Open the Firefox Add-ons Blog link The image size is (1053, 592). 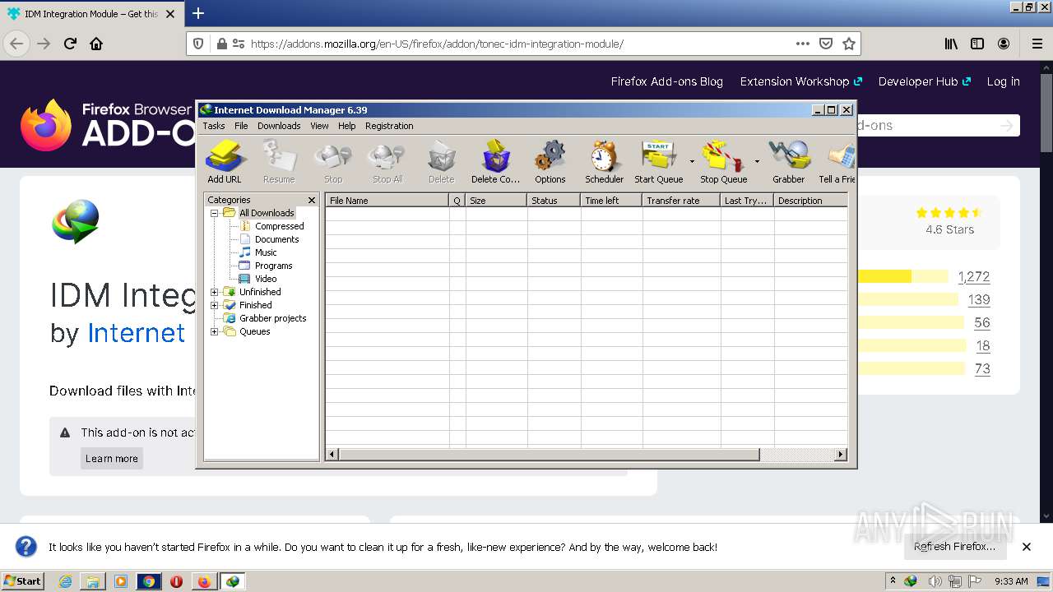pos(666,81)
